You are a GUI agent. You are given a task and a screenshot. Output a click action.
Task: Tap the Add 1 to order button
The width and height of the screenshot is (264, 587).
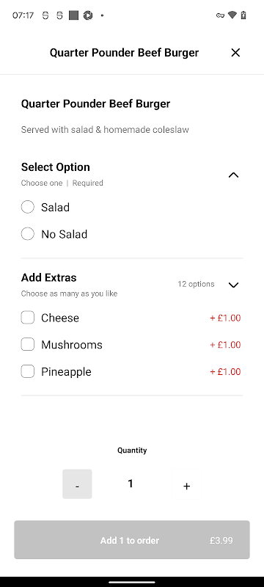coord(132,540)
